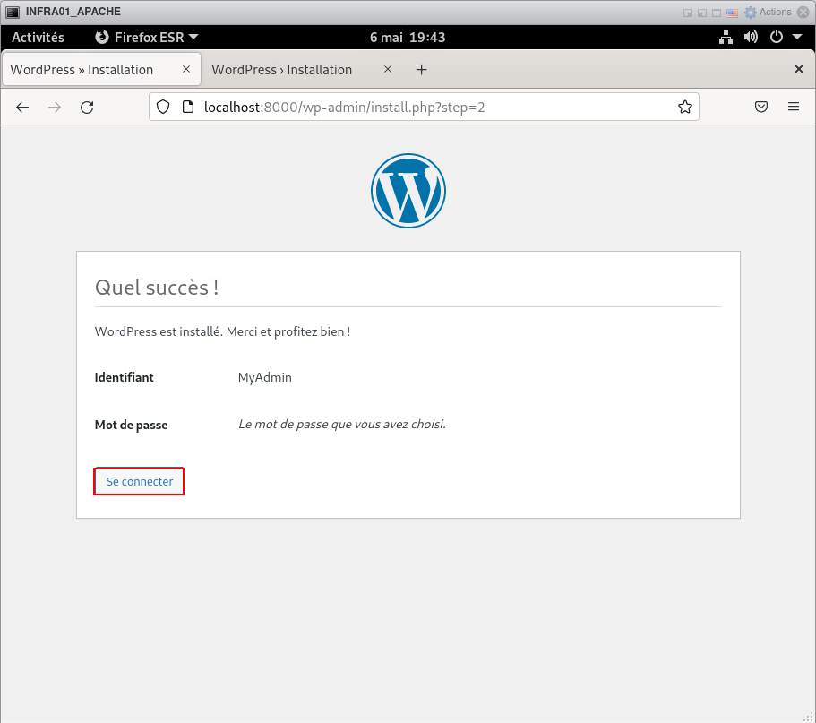Expand the system menu arrow beside power icon
The width and height of the screenshot is (816, 723).
coord(796,38)
